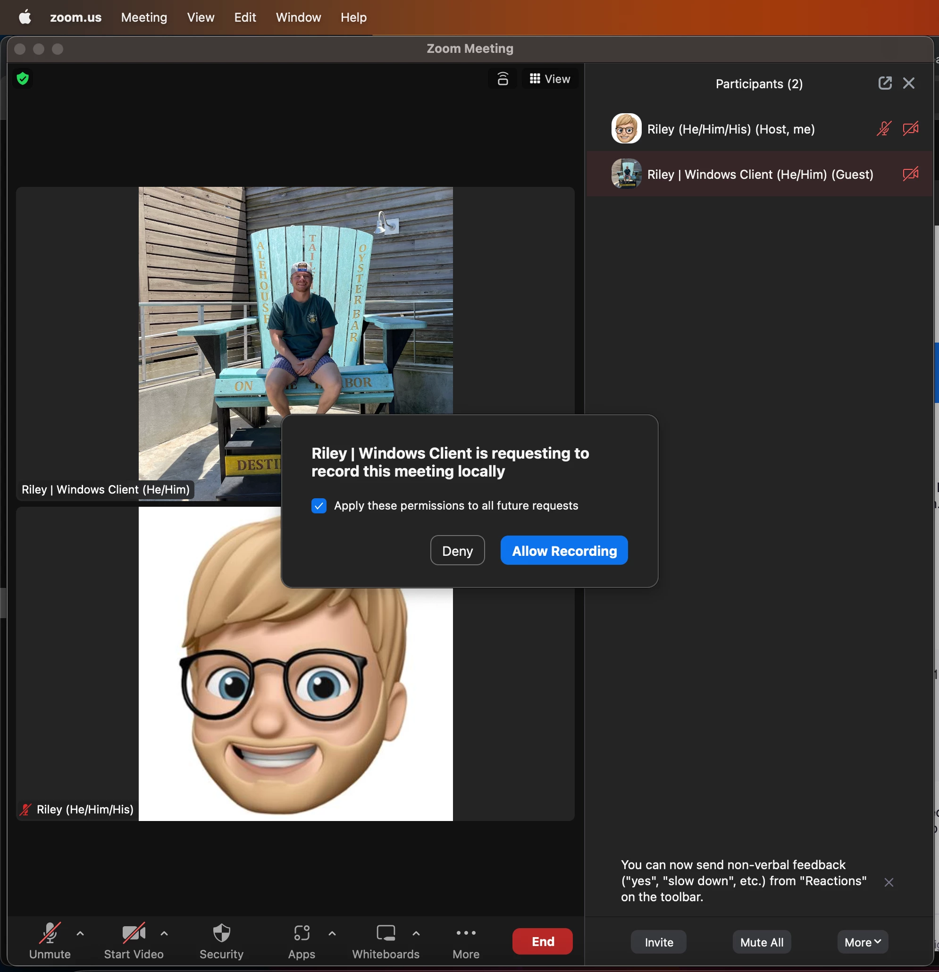Click the lock-screen style icon beside View

pos(503,79)
